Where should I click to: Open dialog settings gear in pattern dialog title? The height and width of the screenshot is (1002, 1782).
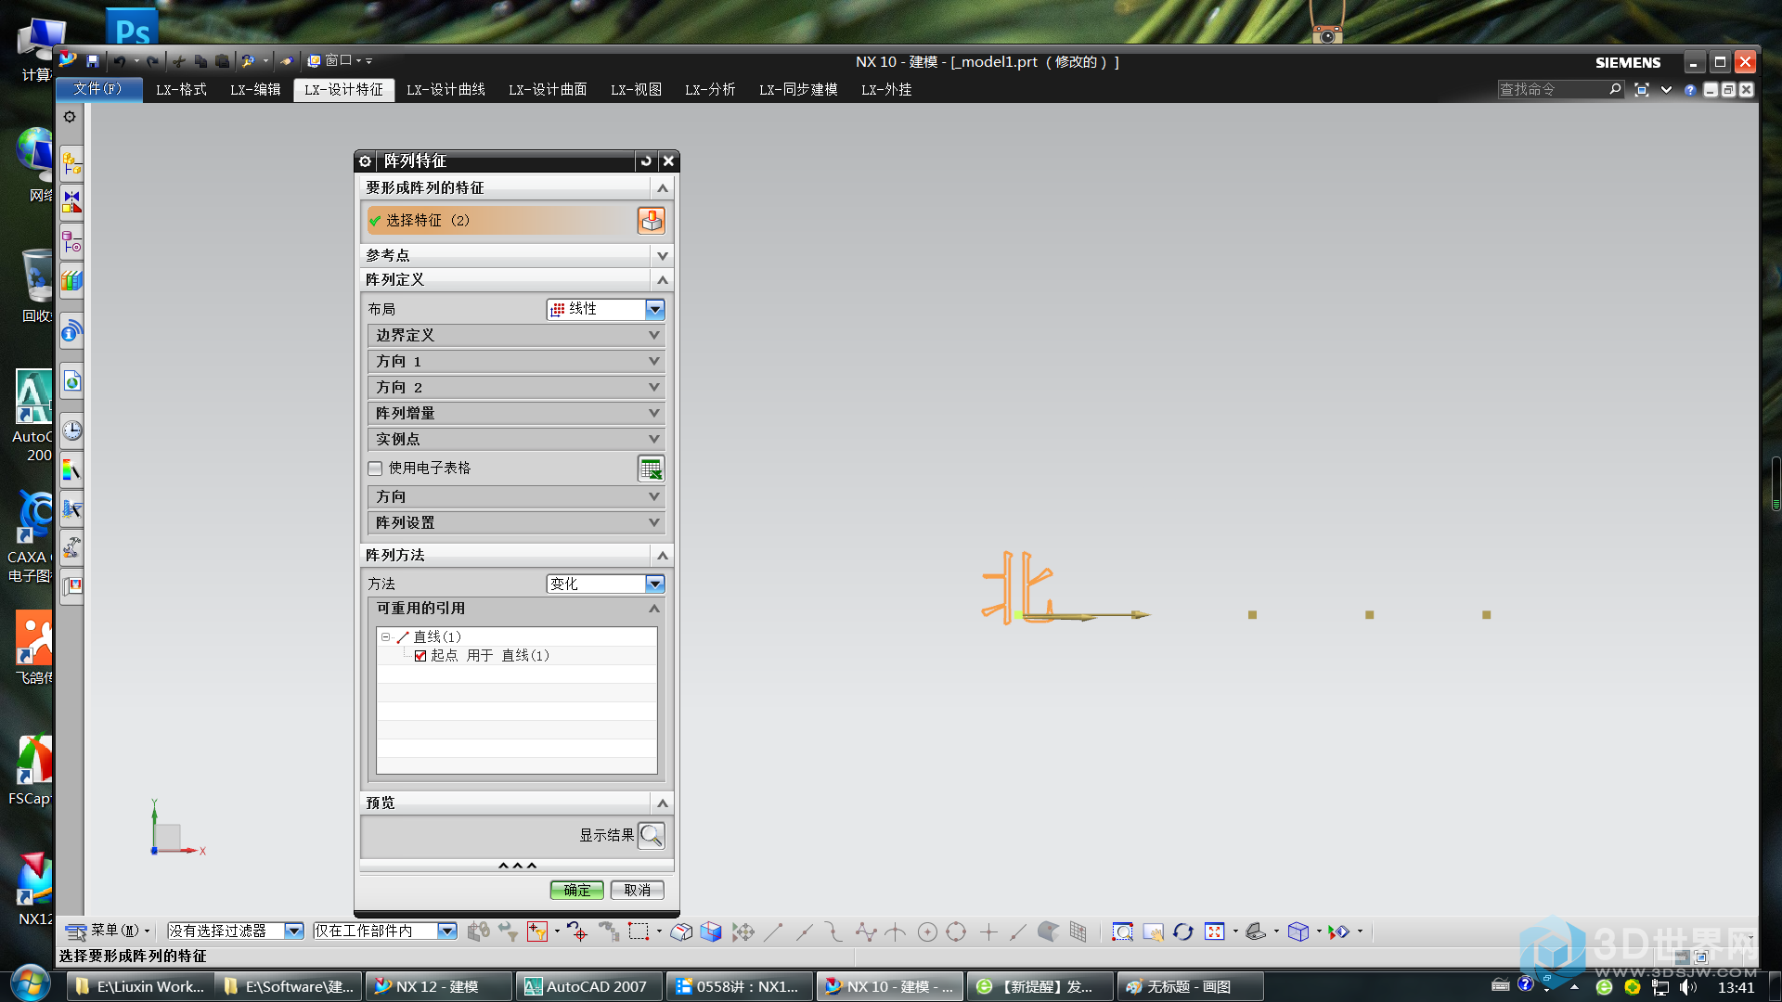coord(366,161)
